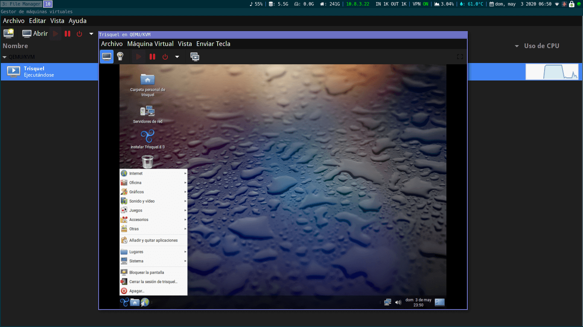583x327 pixels.
Task: Click the IP address 10.8.3.22
Action: click(358, 4)
